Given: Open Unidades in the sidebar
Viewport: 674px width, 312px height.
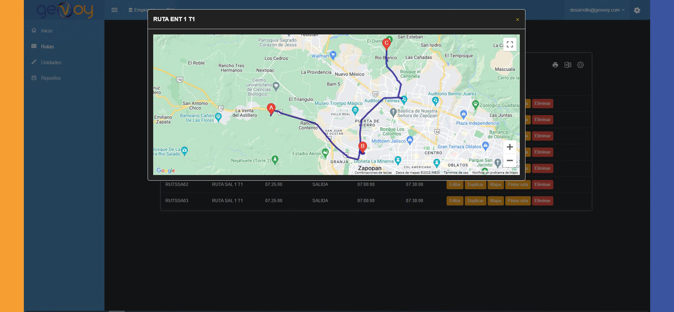Looking at the screenshot, I should click(51, 62).
